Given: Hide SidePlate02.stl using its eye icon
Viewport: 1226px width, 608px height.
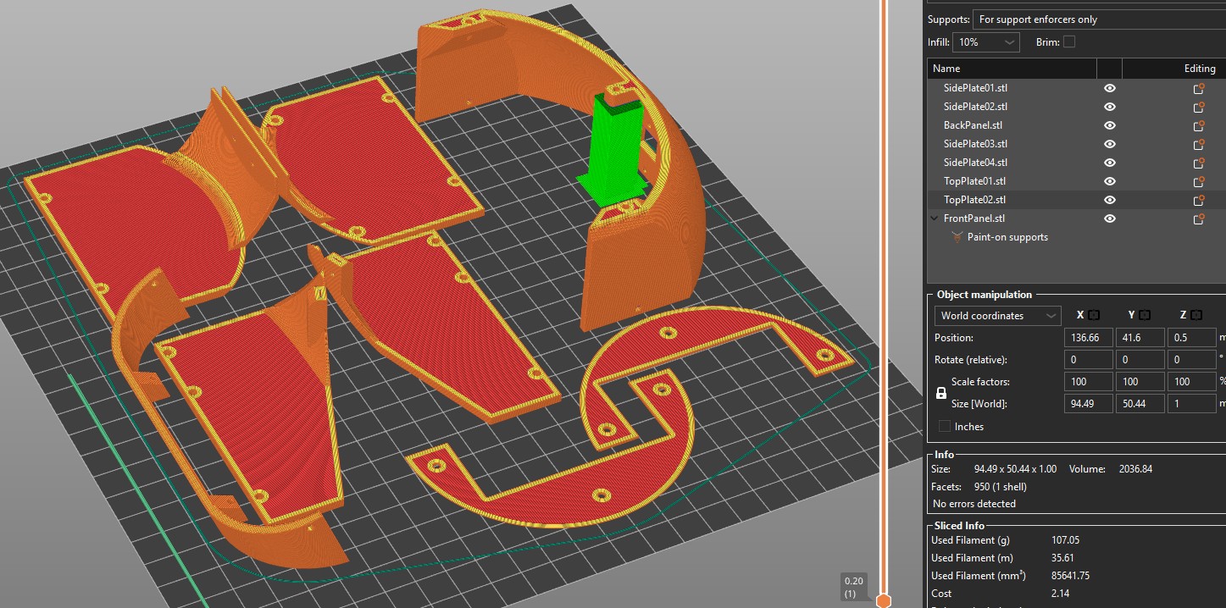Looking at the screenshot, I should pos(1109,107).
